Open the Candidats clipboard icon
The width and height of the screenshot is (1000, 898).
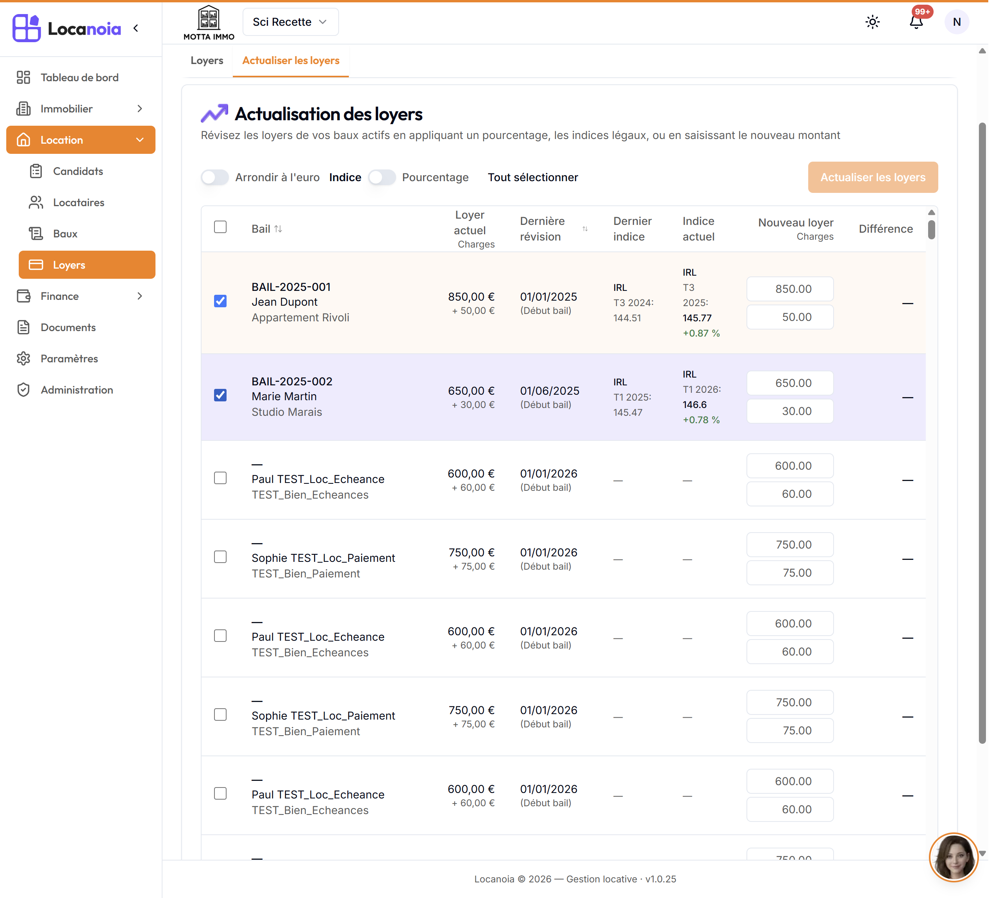pyautogui.click(x=36, y=171)
